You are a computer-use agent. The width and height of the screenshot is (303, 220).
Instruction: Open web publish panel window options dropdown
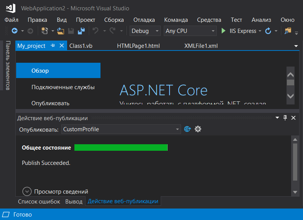(x=277, y=117)
